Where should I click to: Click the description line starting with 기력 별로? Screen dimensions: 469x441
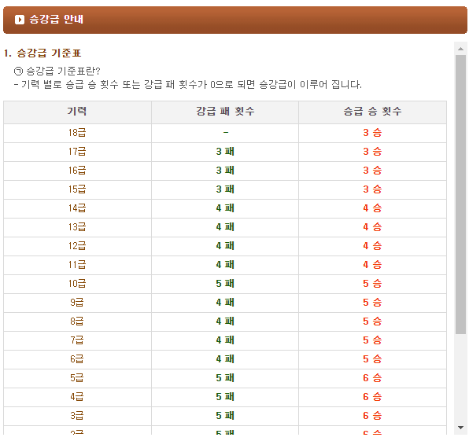point(188,85)
